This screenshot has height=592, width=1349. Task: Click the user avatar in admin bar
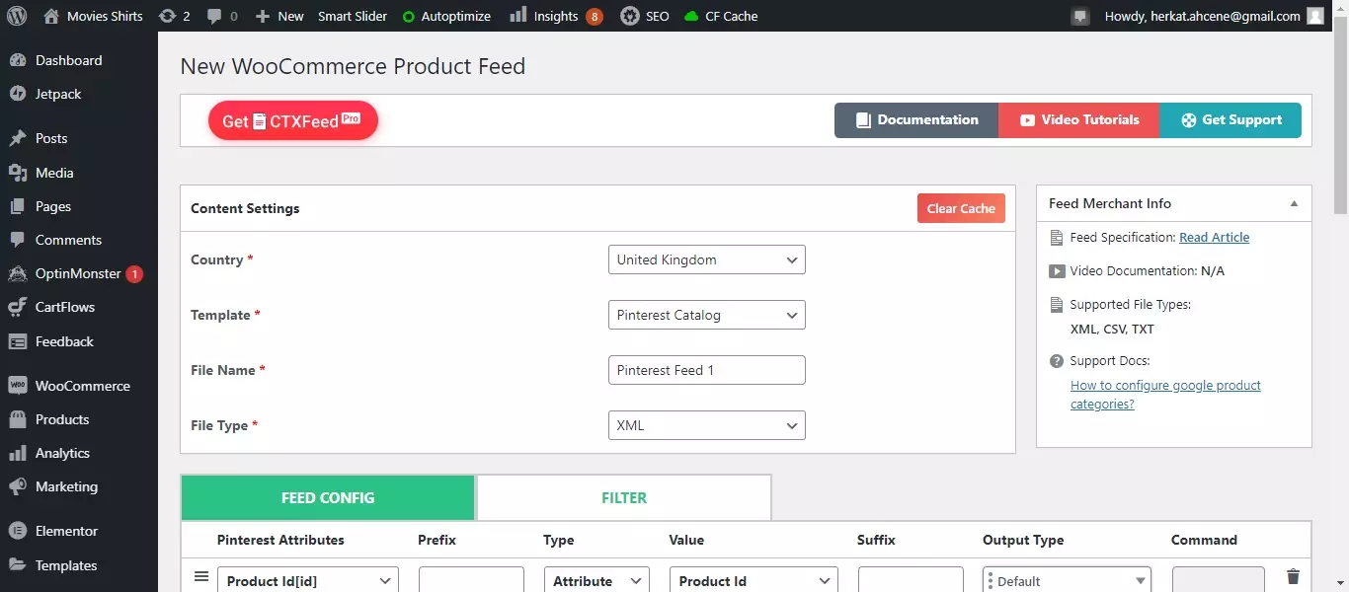(1314, 16)
